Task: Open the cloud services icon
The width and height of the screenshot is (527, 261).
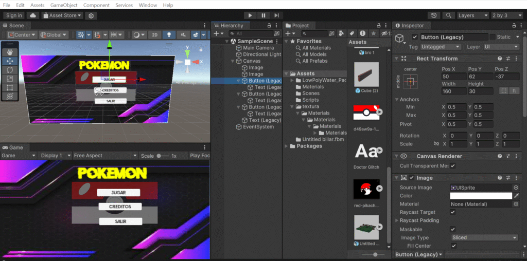Action: click(x=33, y=15)
